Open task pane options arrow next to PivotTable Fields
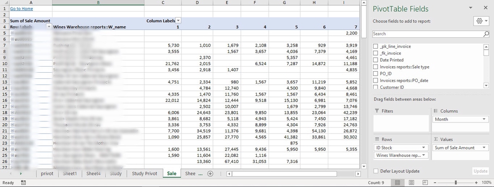 point(470,8)
